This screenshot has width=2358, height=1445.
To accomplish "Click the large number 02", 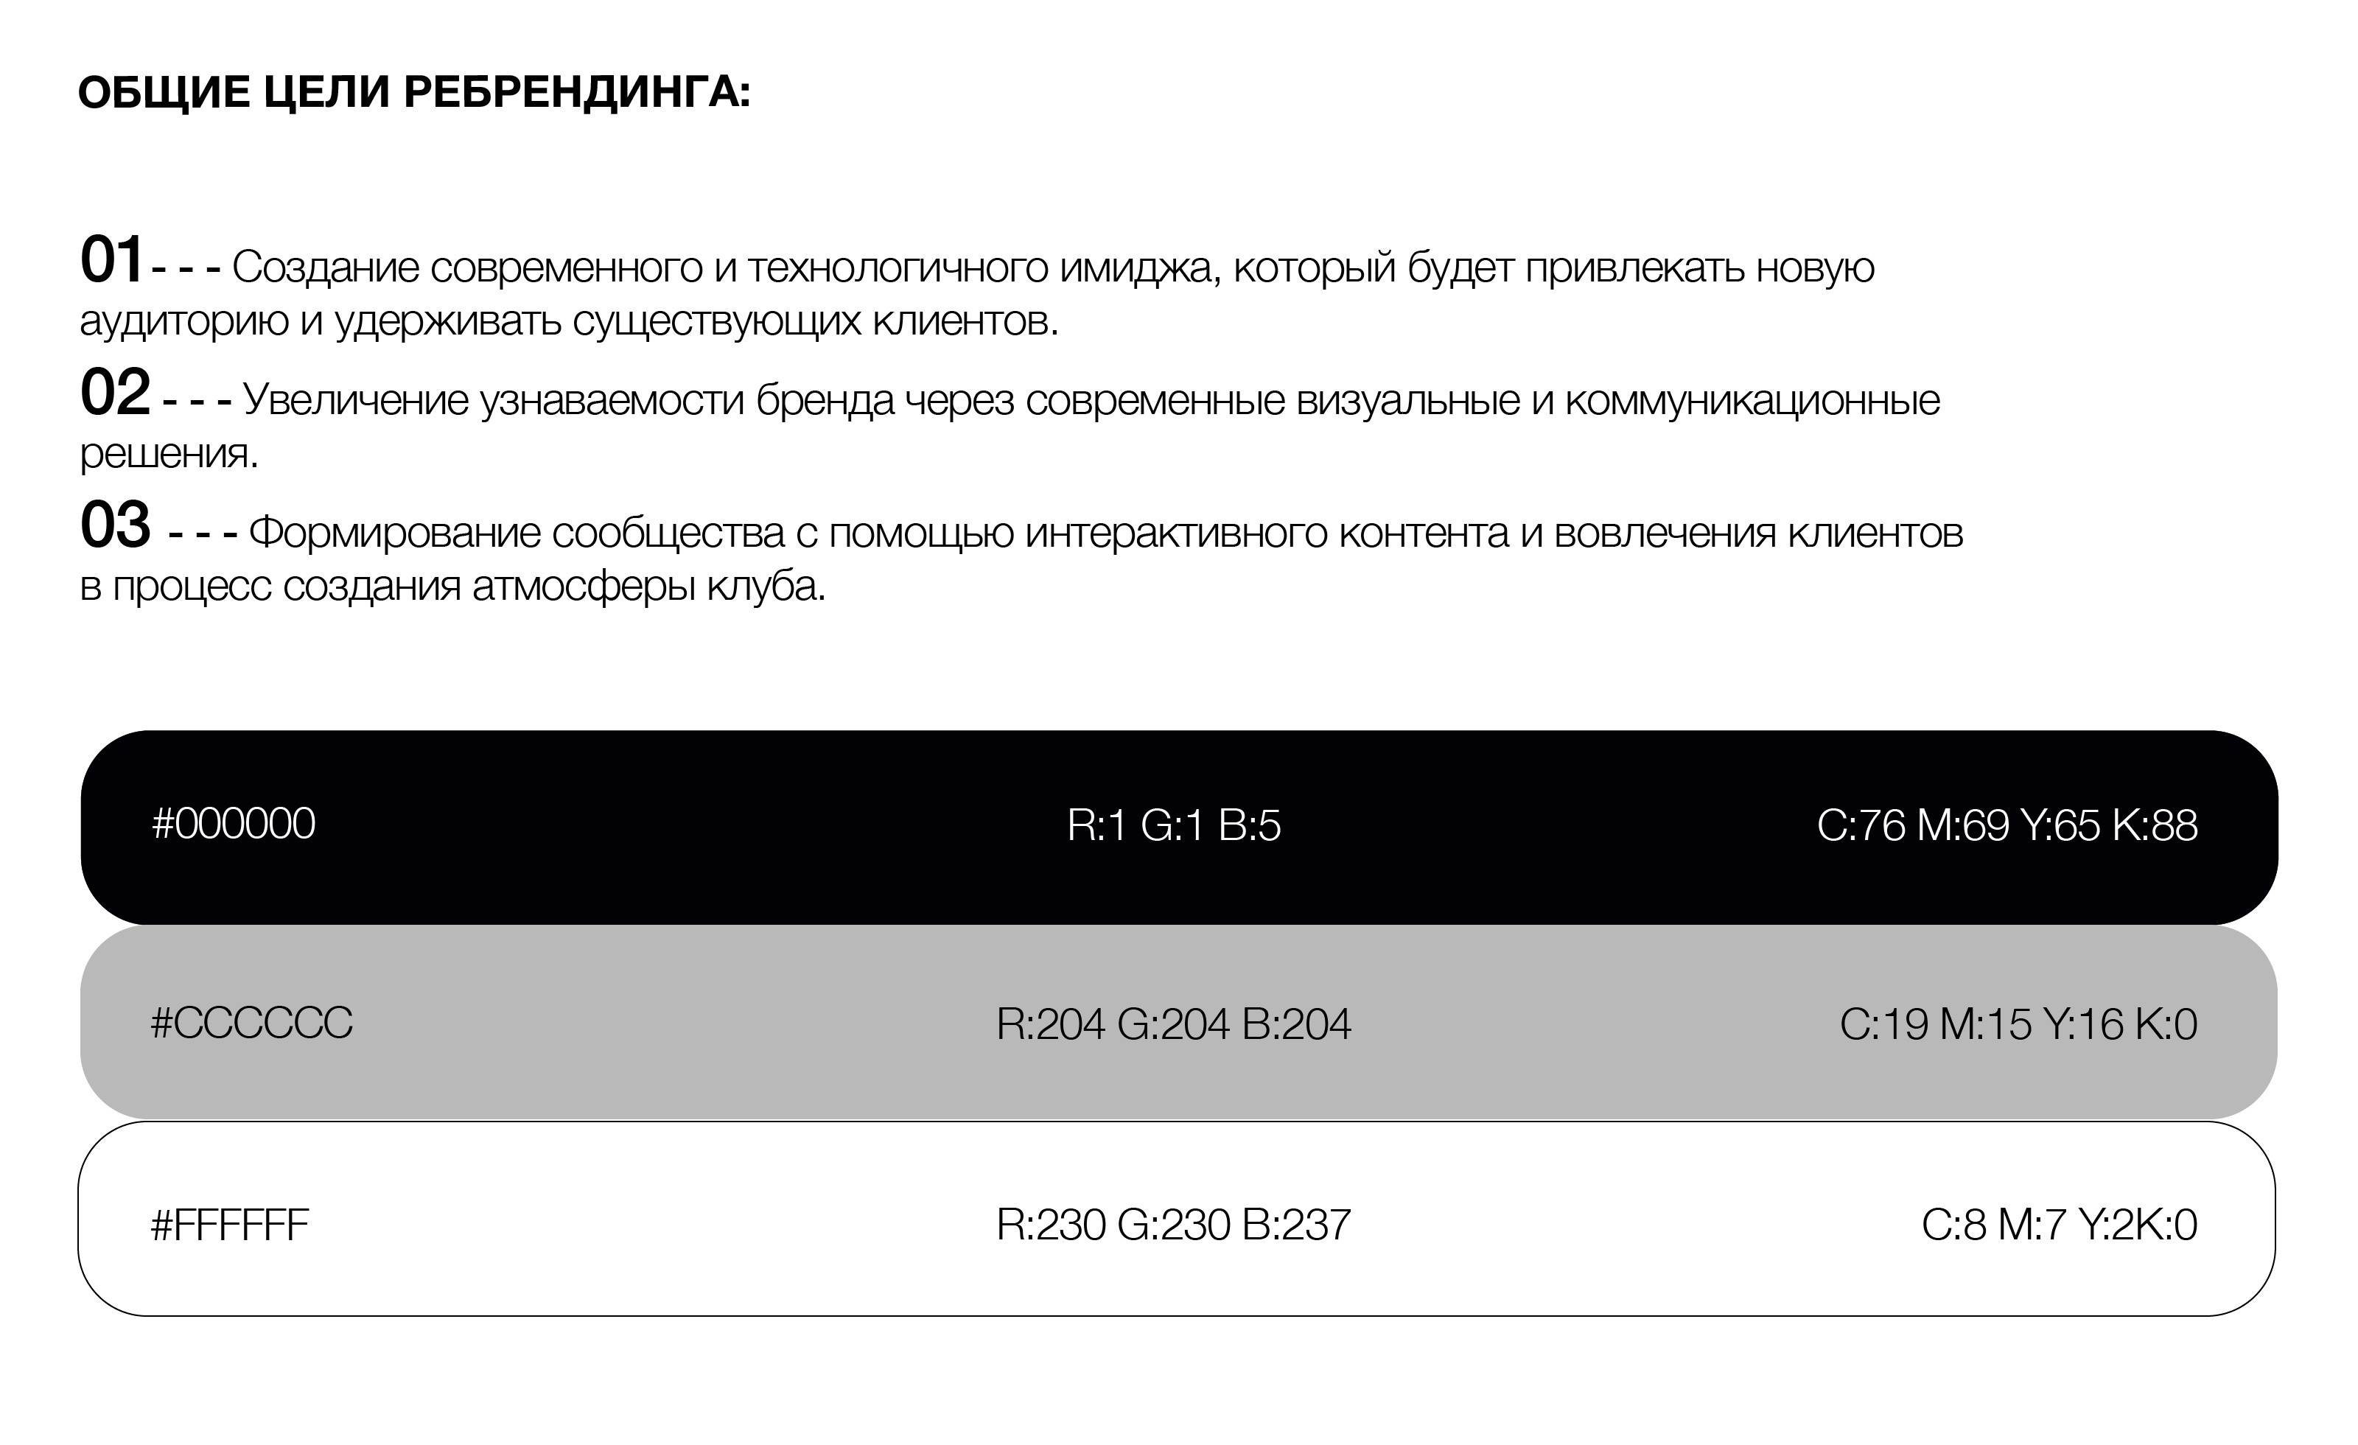I will tap(115, 392).
